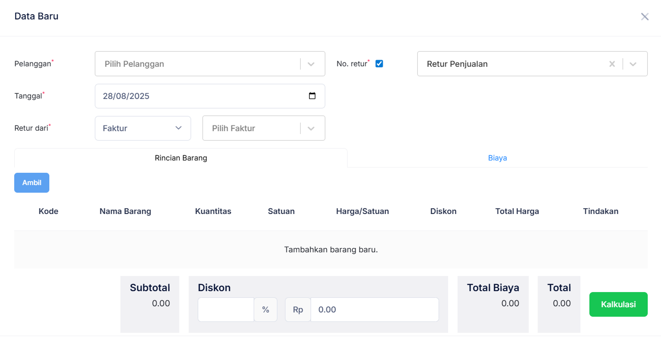Screen dimensions: 661x338
Task: Click the Kuantitas column header
Action: (213, 212)
